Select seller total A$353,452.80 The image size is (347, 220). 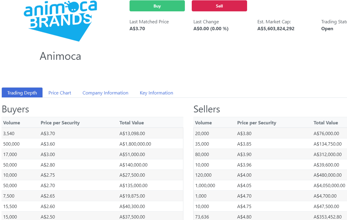(x=328, y=217)
